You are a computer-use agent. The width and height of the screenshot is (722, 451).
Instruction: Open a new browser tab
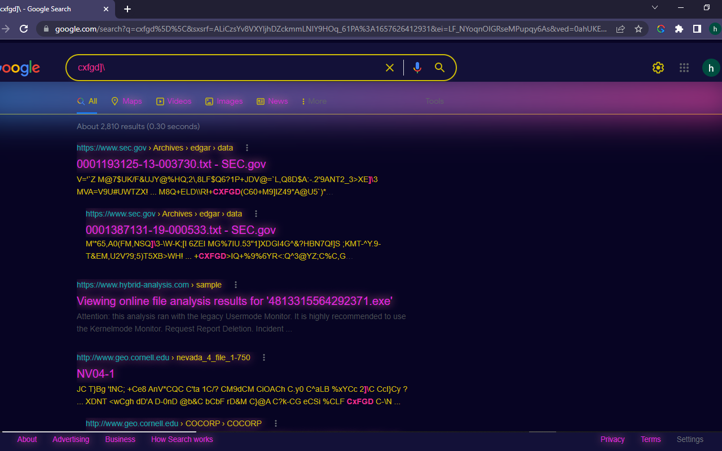point(127,9)
